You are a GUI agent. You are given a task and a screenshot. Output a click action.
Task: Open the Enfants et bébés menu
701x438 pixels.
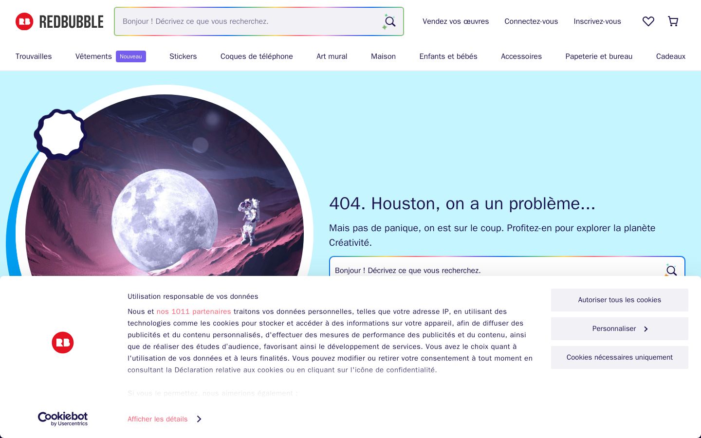448,56
